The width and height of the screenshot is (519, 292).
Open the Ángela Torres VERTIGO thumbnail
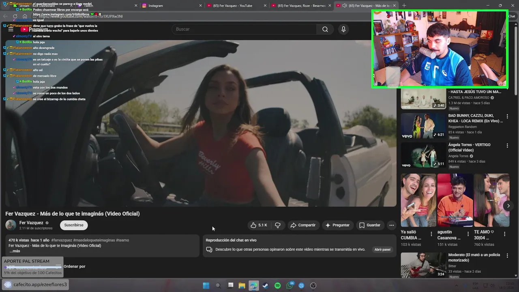pyautogui.click(x=423, y=155)
